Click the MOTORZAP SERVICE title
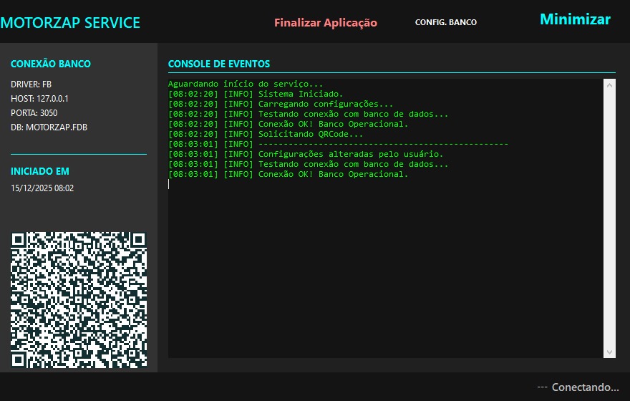Image resolution: width=630 pixels, height=401 pixels. tap(70, 23)
